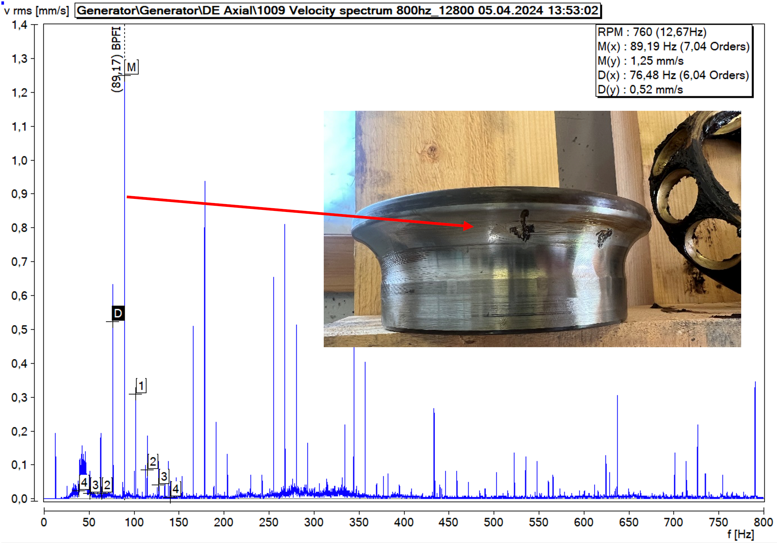Click the M(x) : 89,19 Hz readout
Screen dimensions: 777x543
pos(673,46)
